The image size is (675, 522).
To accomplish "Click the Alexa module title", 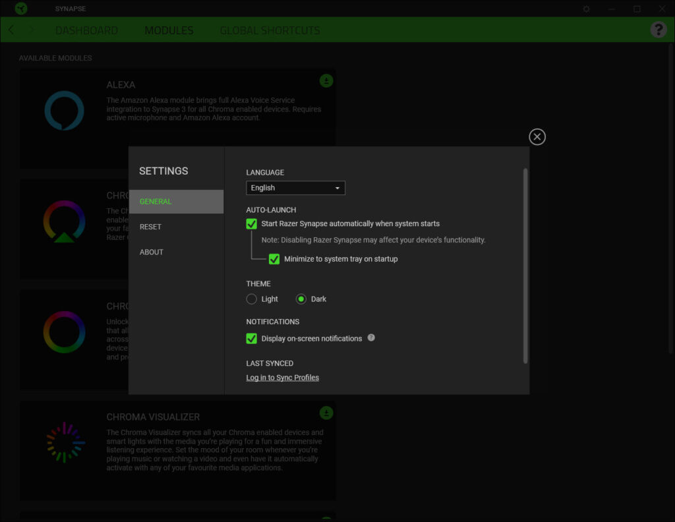I will [x=121, y=85].
